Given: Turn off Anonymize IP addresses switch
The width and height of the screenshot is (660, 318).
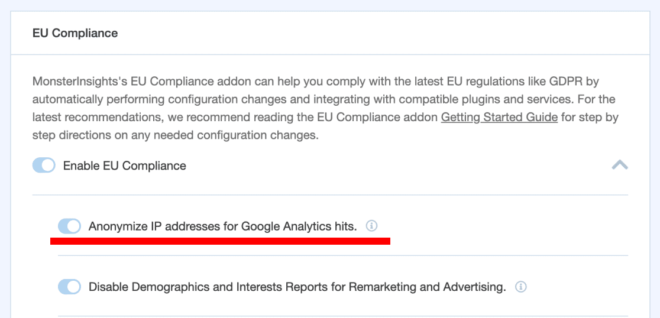Looking at the screenshot, I should click(69, 226).
